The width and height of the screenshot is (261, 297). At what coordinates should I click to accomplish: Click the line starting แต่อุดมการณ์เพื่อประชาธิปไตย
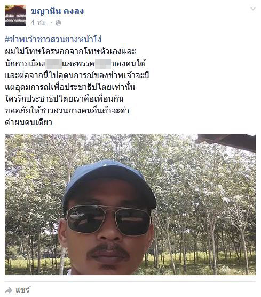click(70, 87)
